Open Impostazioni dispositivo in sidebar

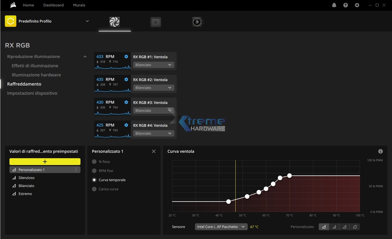[x=32, y=93]
